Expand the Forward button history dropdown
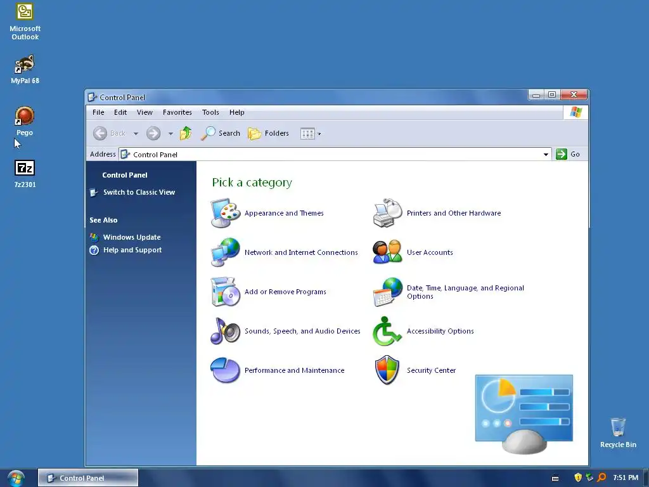This screenshot has width=649, height=487. 170,134
